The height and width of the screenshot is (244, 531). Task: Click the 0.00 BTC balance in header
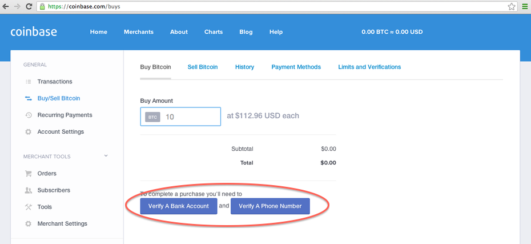392,32
